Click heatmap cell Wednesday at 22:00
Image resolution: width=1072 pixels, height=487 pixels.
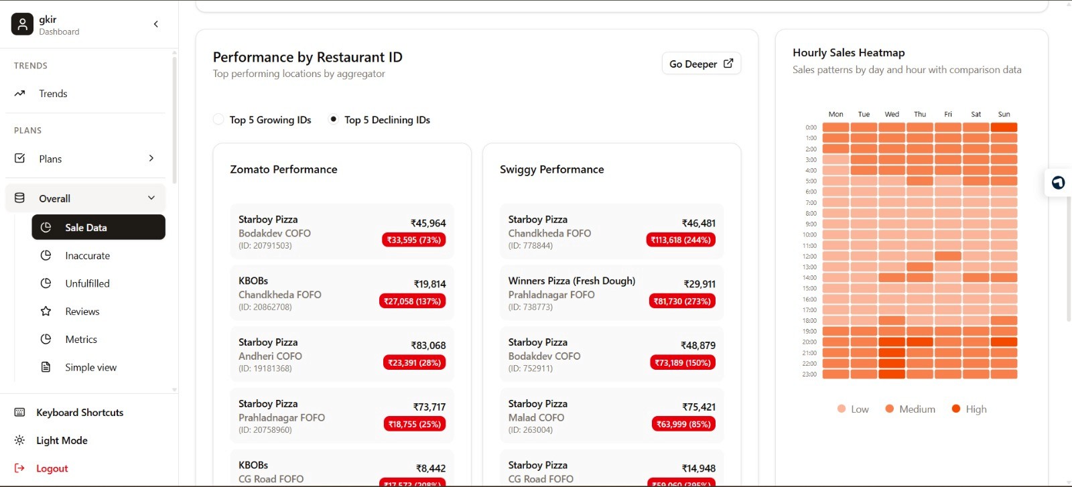tap(892, 363)
